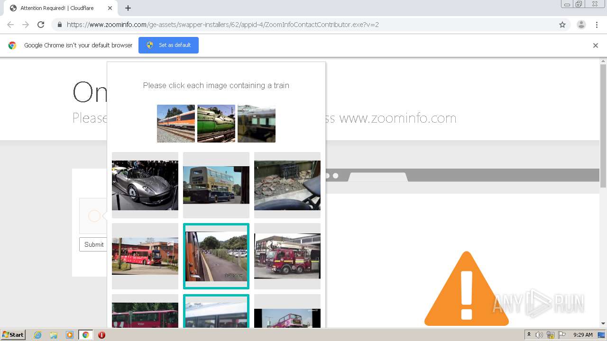Select the red fire engine image
Screen dimensions: 607x341
[x=287, y=256]
